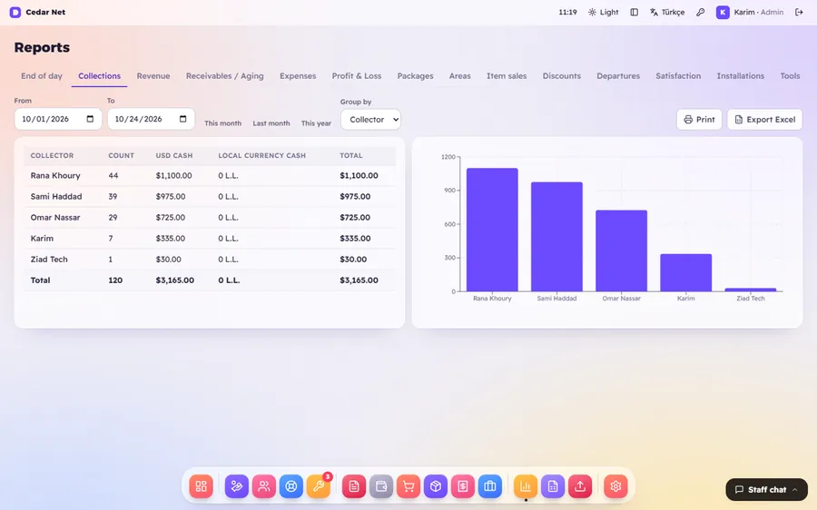Apply the This month date preset
The height and width of the screenshot is (510, 817).
click(x=222, y=123)
